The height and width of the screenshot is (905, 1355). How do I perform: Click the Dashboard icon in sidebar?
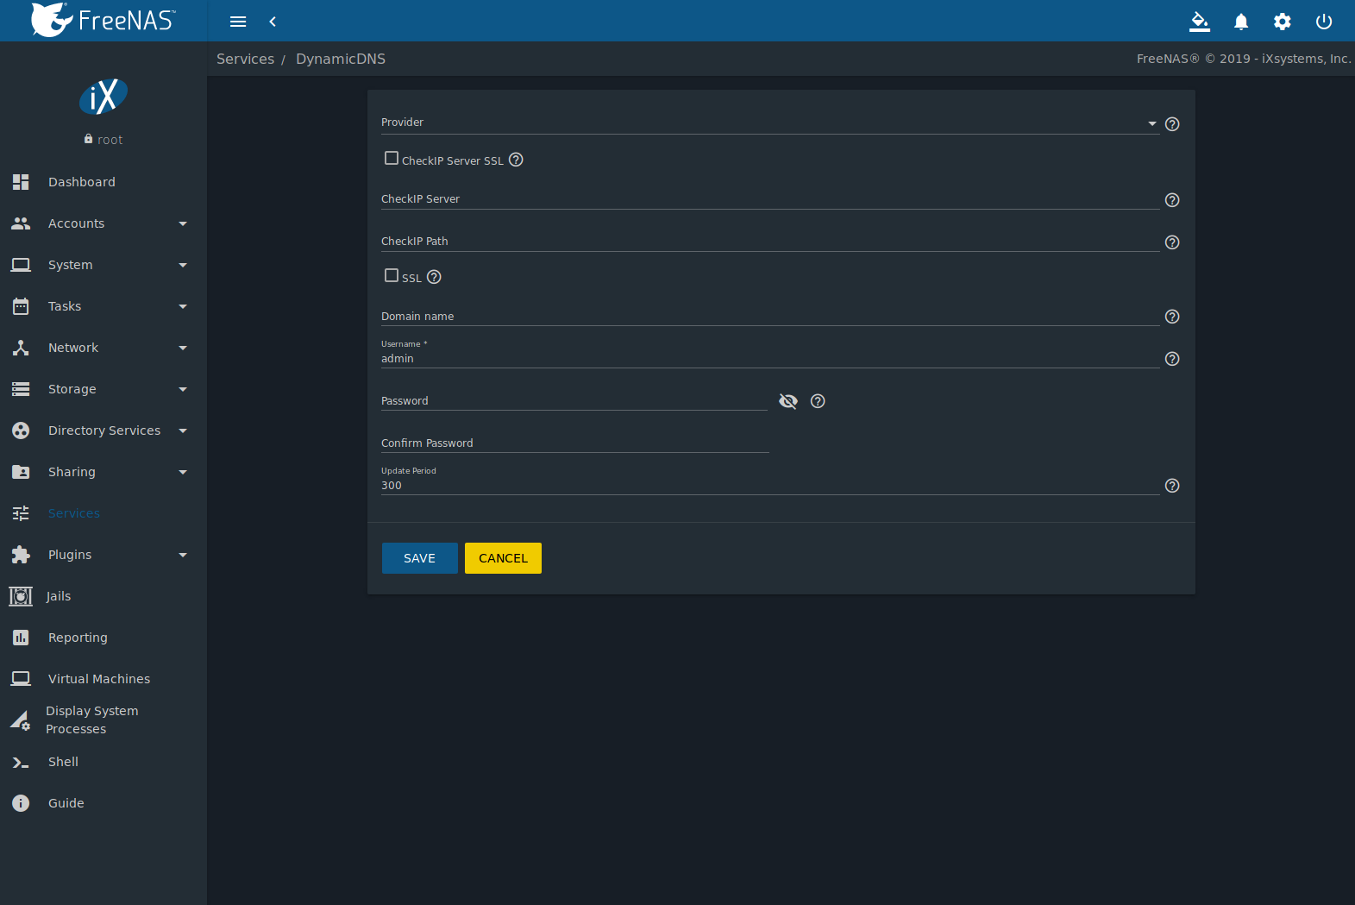[21, 182]
